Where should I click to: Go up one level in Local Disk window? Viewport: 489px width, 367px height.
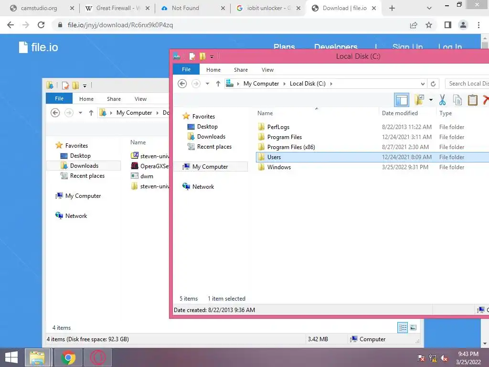(x=218, y=84)
